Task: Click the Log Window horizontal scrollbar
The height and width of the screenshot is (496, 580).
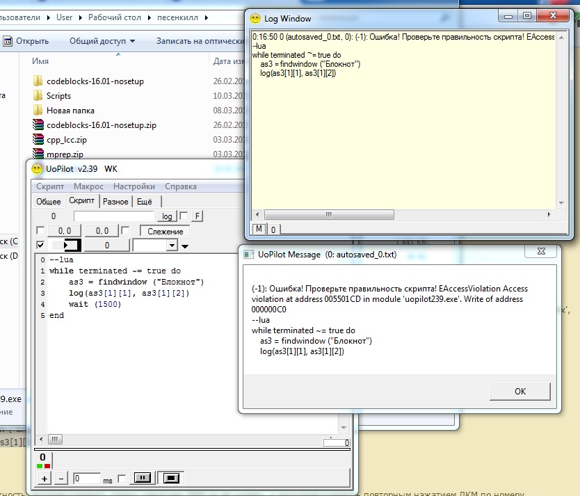Action: pos(403,214)
